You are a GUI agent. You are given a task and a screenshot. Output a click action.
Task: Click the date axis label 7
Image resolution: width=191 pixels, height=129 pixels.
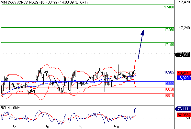coord(15,127)
